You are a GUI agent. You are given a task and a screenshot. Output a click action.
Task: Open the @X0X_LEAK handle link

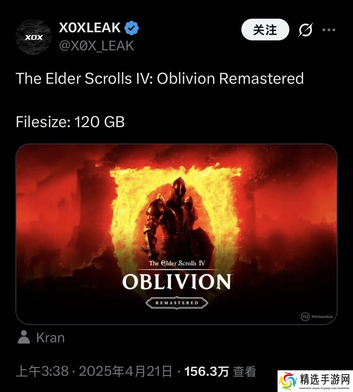97,46
